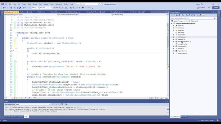Click the Solution Explorer View Code icon
Screen dimensions: 221x124
[198, 15]
